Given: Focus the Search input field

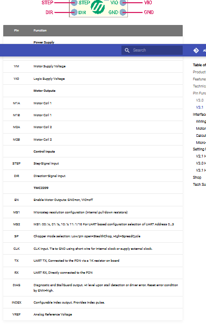Looking at the screenshot, I should pos(152,50).
